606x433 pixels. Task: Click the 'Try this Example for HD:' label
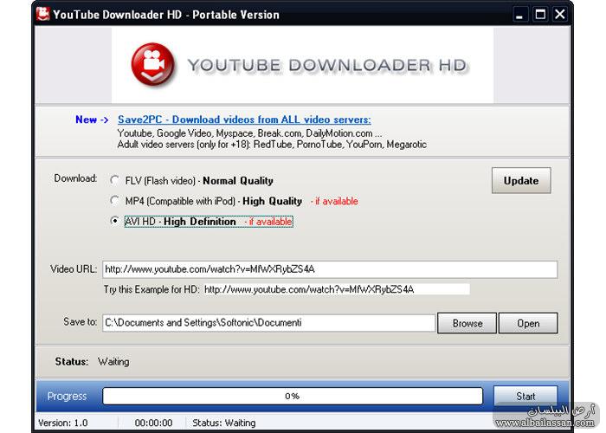151,289
